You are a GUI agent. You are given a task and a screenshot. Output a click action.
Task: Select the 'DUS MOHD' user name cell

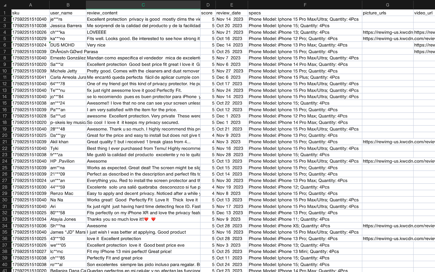click(68, 45)
